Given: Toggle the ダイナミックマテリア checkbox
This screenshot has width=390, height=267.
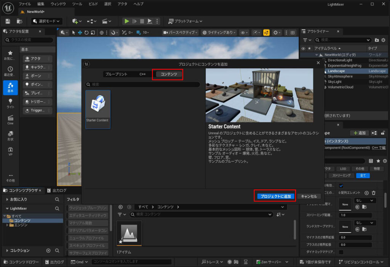Looking at the screenshot, I should [x=341, y=252].
